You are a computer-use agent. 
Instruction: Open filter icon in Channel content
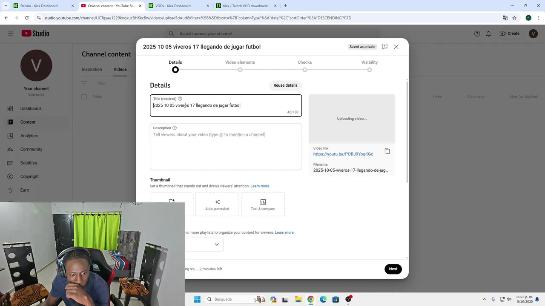(84, 83)
